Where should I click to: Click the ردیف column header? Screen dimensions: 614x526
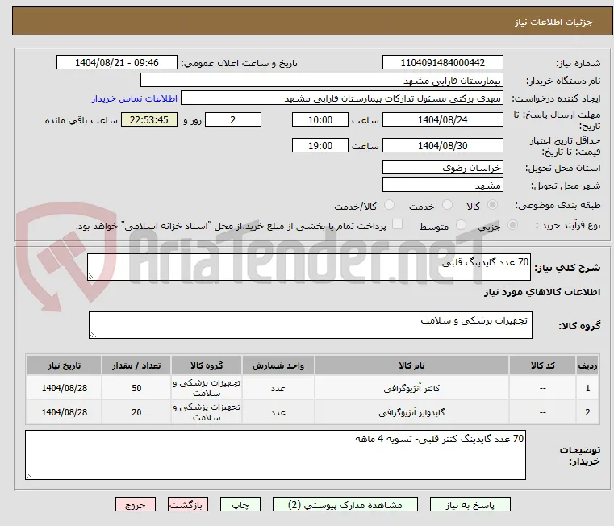587,365
